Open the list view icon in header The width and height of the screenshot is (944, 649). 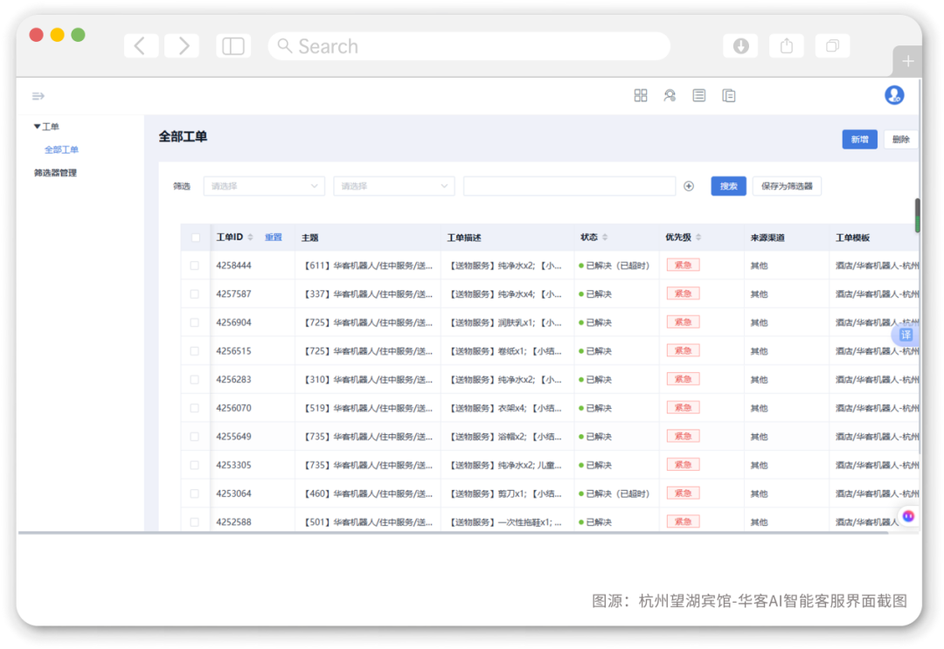699,95
